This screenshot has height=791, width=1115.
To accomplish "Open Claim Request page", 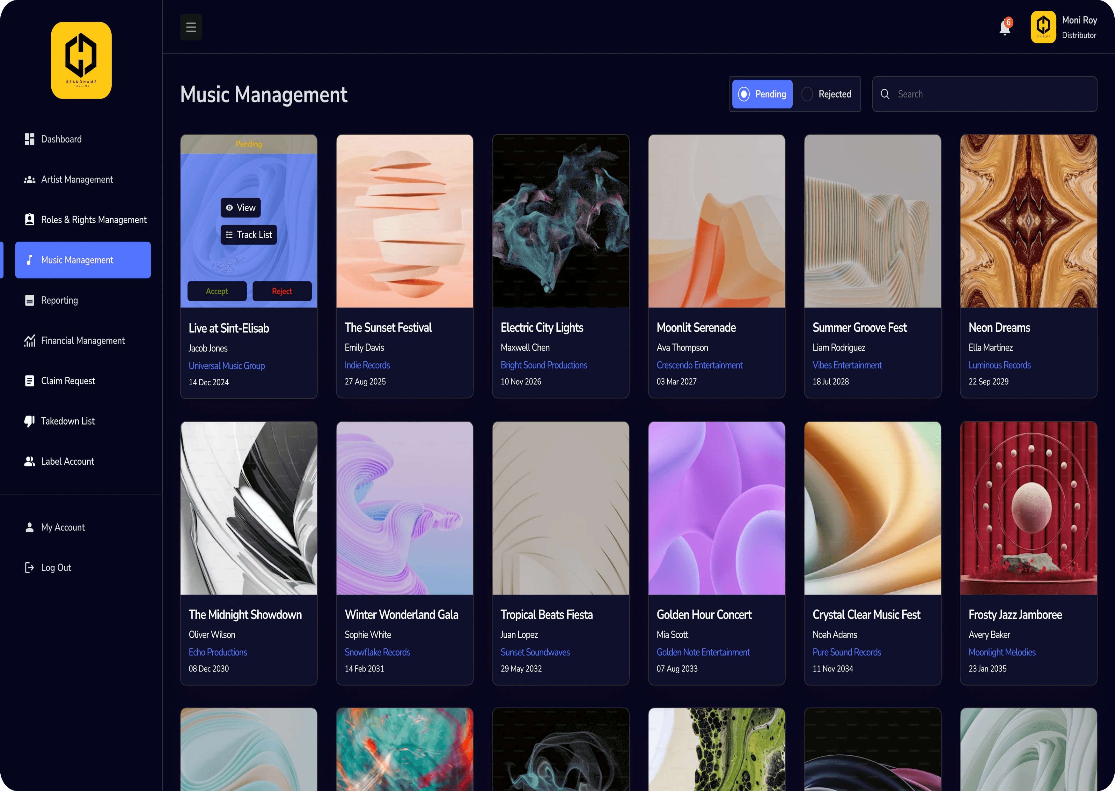I will (83, 381).
